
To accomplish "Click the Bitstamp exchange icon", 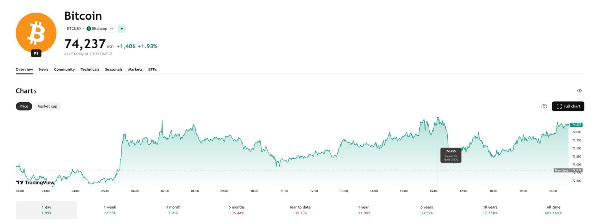I will (x=89, y=28).
